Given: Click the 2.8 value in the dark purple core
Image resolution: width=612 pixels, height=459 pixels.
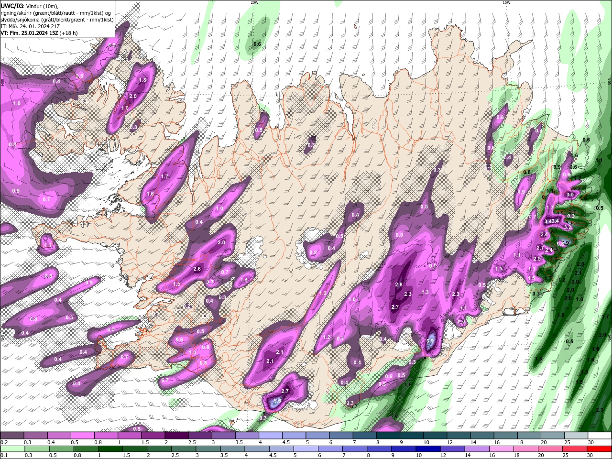Looking at the screenshot, I should [399, 284].
